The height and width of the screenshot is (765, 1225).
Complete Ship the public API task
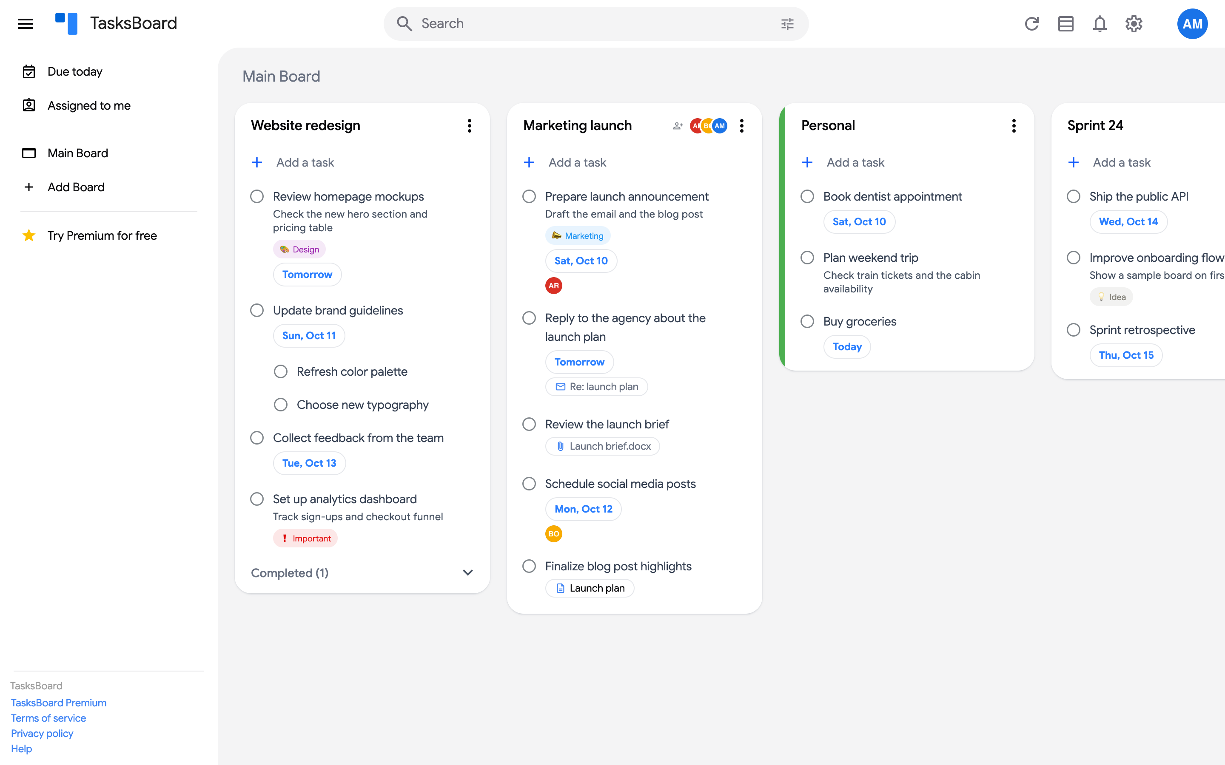(1074, 196)
